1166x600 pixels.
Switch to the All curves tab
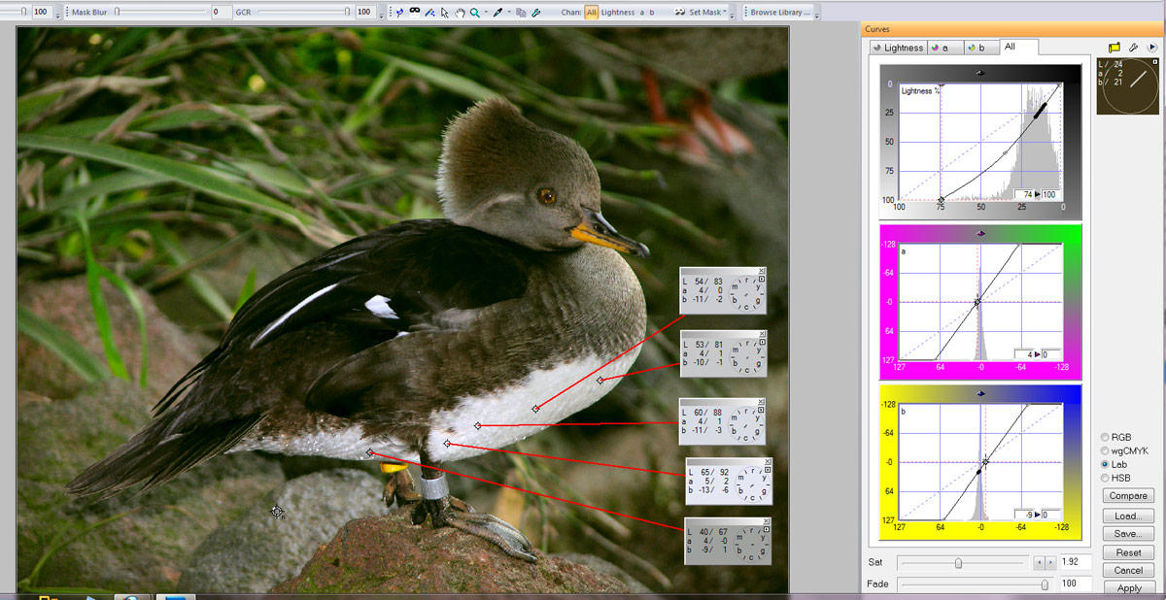(1019, 47)
